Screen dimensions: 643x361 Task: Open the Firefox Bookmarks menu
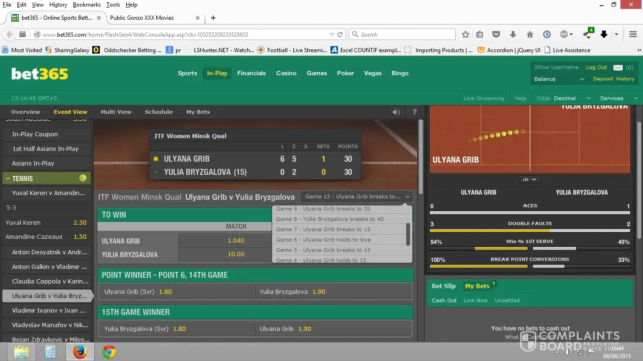pos(87,5)
